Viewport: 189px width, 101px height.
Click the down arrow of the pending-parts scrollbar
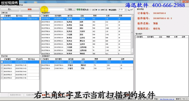tap(132, 53)
